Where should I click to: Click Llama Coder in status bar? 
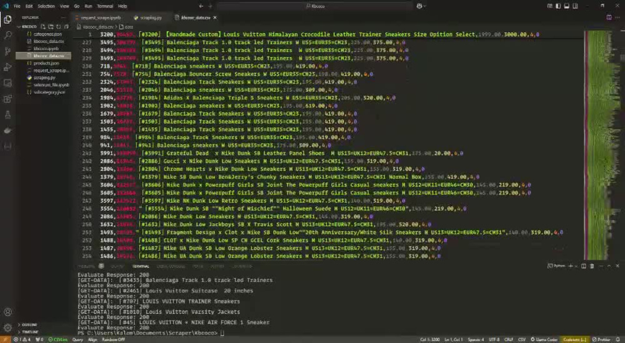[x=544, y=339]
